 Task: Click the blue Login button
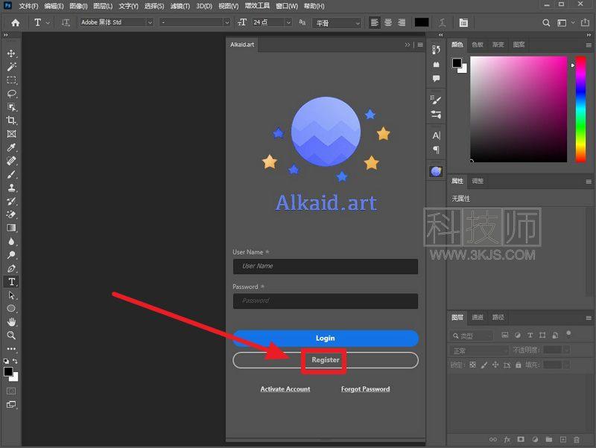(x=326, y=339)
